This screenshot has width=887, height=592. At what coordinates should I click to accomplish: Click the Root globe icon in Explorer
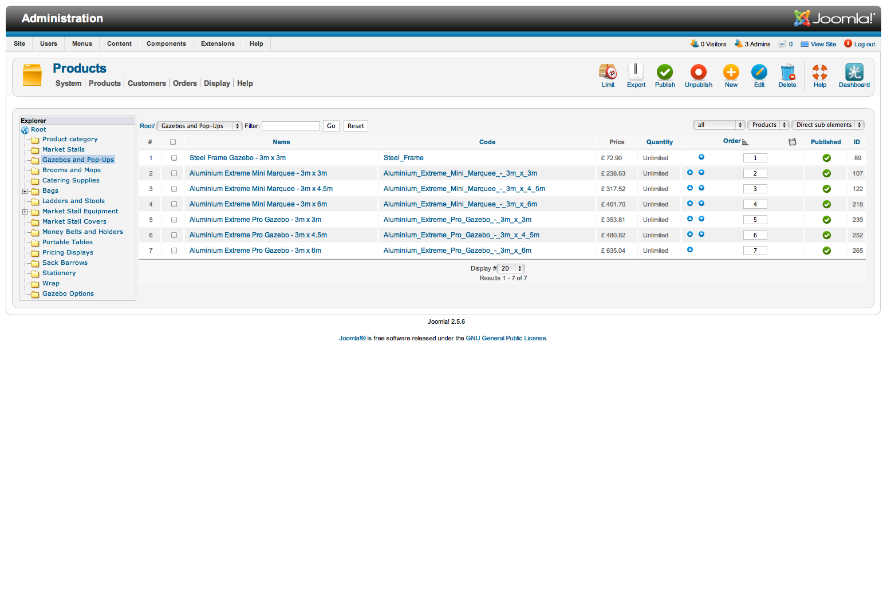[25, 130]
